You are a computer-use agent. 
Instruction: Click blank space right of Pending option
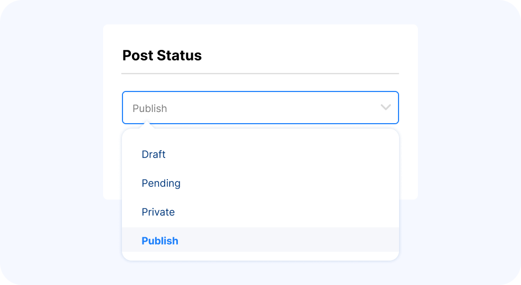coord(289,183)
